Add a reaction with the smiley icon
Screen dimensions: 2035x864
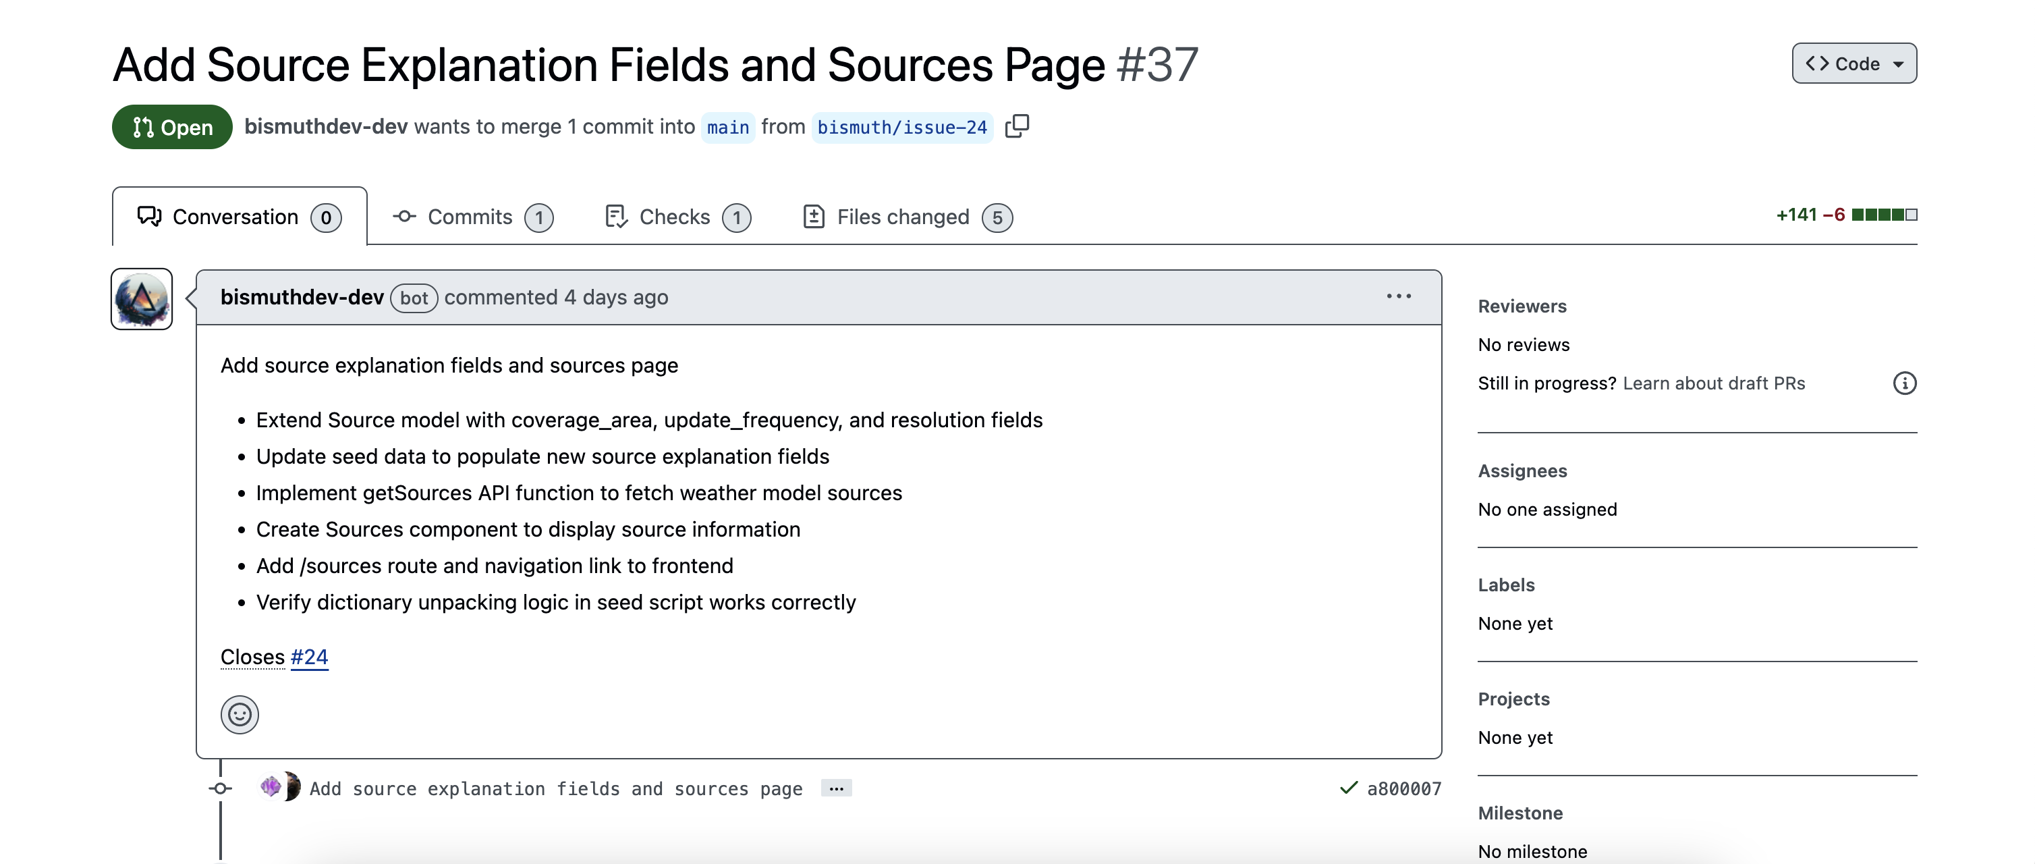tap(240, 715)
